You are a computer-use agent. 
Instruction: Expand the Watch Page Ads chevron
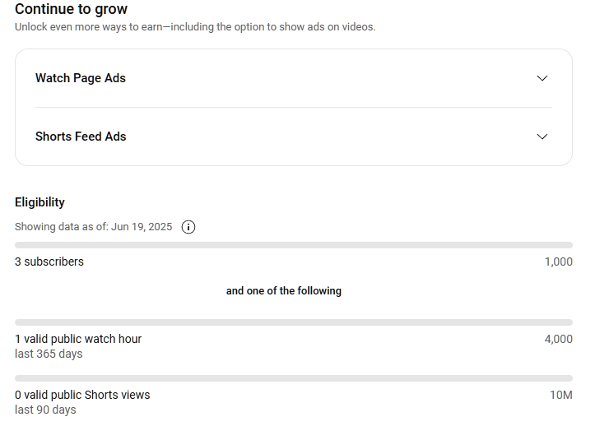(542, 78)
